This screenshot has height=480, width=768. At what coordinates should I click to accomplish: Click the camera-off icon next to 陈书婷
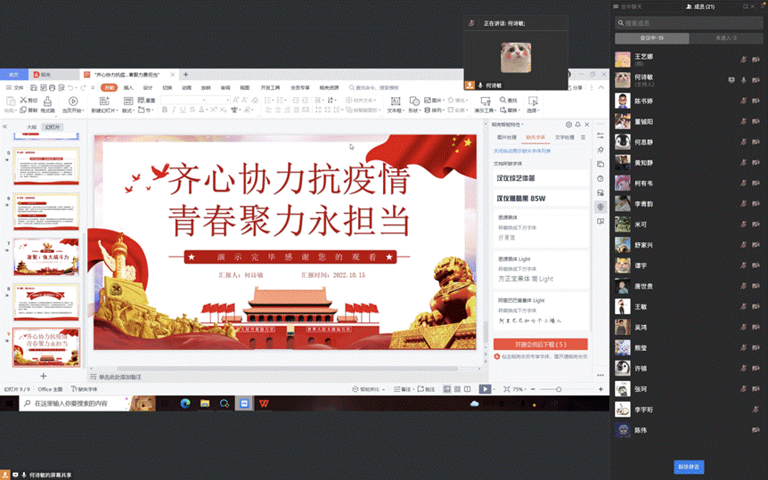point(757,102)
